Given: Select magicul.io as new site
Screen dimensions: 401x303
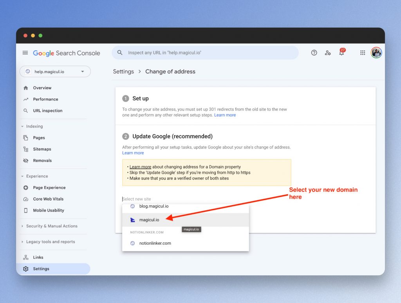Looking at the screenshot, I should tap(185, 220).
